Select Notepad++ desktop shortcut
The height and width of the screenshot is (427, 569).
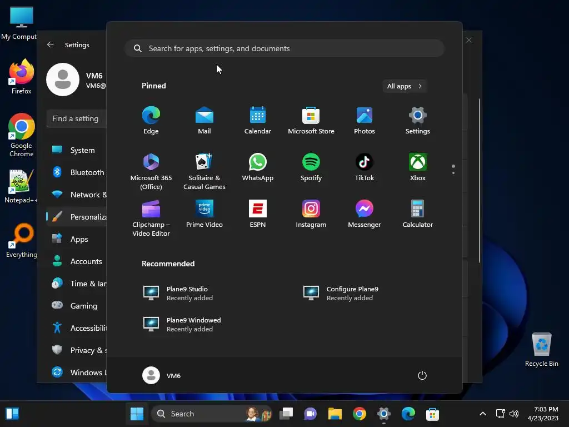click(x=21, y=187)
